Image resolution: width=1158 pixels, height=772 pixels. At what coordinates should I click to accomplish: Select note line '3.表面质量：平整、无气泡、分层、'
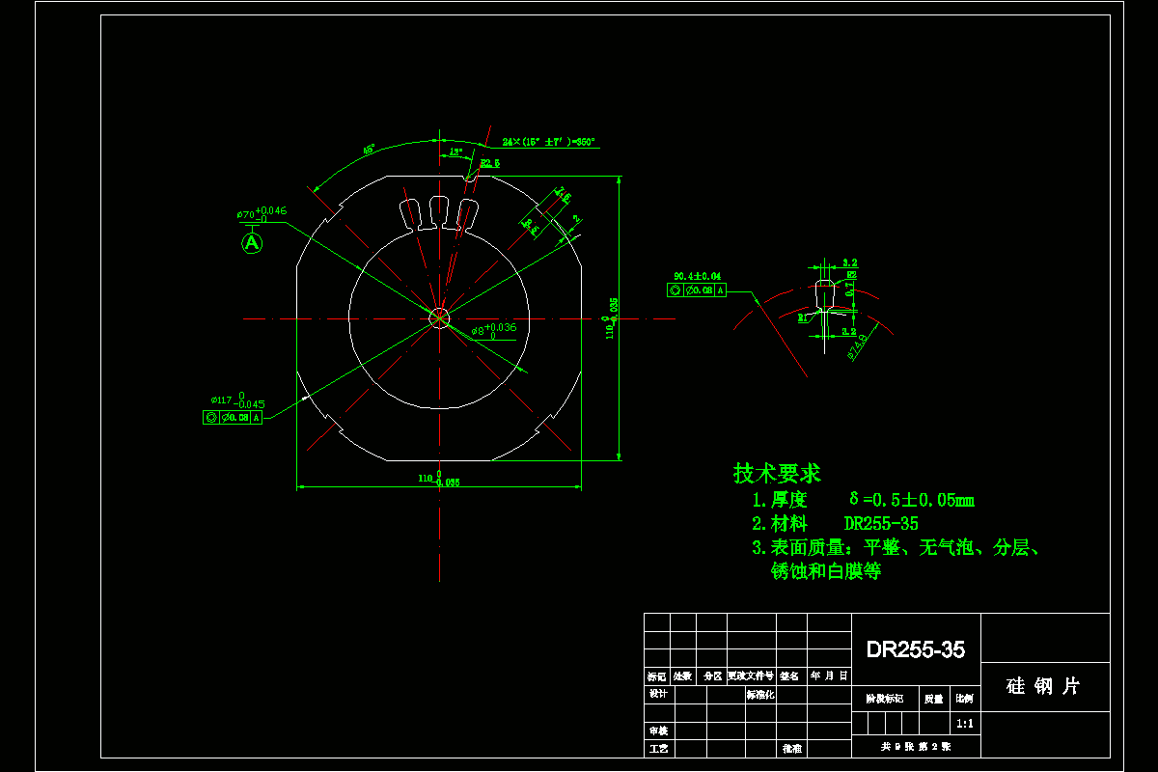pos(896,548)
